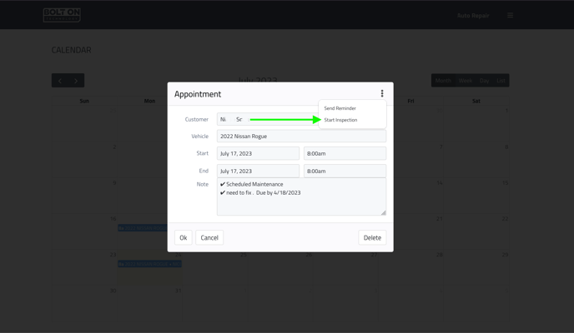
Task: Go to next month with right arrow
Action: coord(76,80)
